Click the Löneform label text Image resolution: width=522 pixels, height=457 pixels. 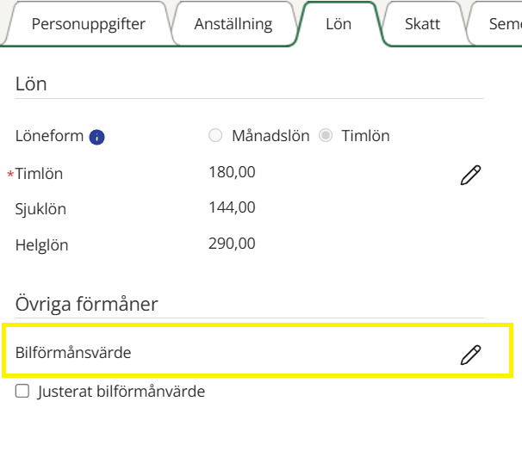[x=49, y=137]
